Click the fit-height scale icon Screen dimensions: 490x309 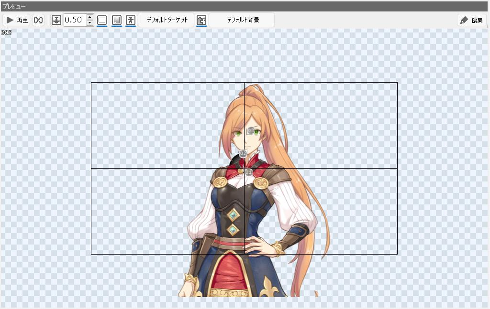coord(56,20)
